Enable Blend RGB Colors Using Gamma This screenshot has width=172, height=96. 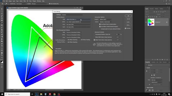94,37
